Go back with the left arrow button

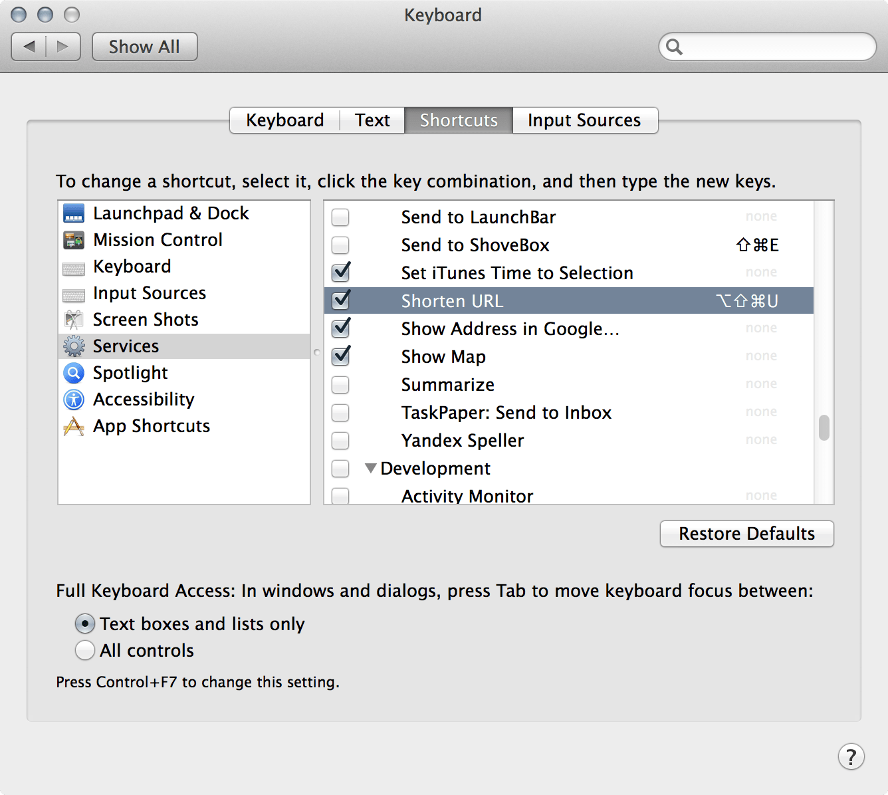(x=29, y=47)
